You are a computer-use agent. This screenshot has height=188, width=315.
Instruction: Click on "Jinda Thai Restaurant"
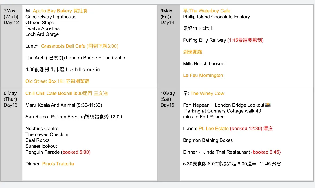pos(227,152)
